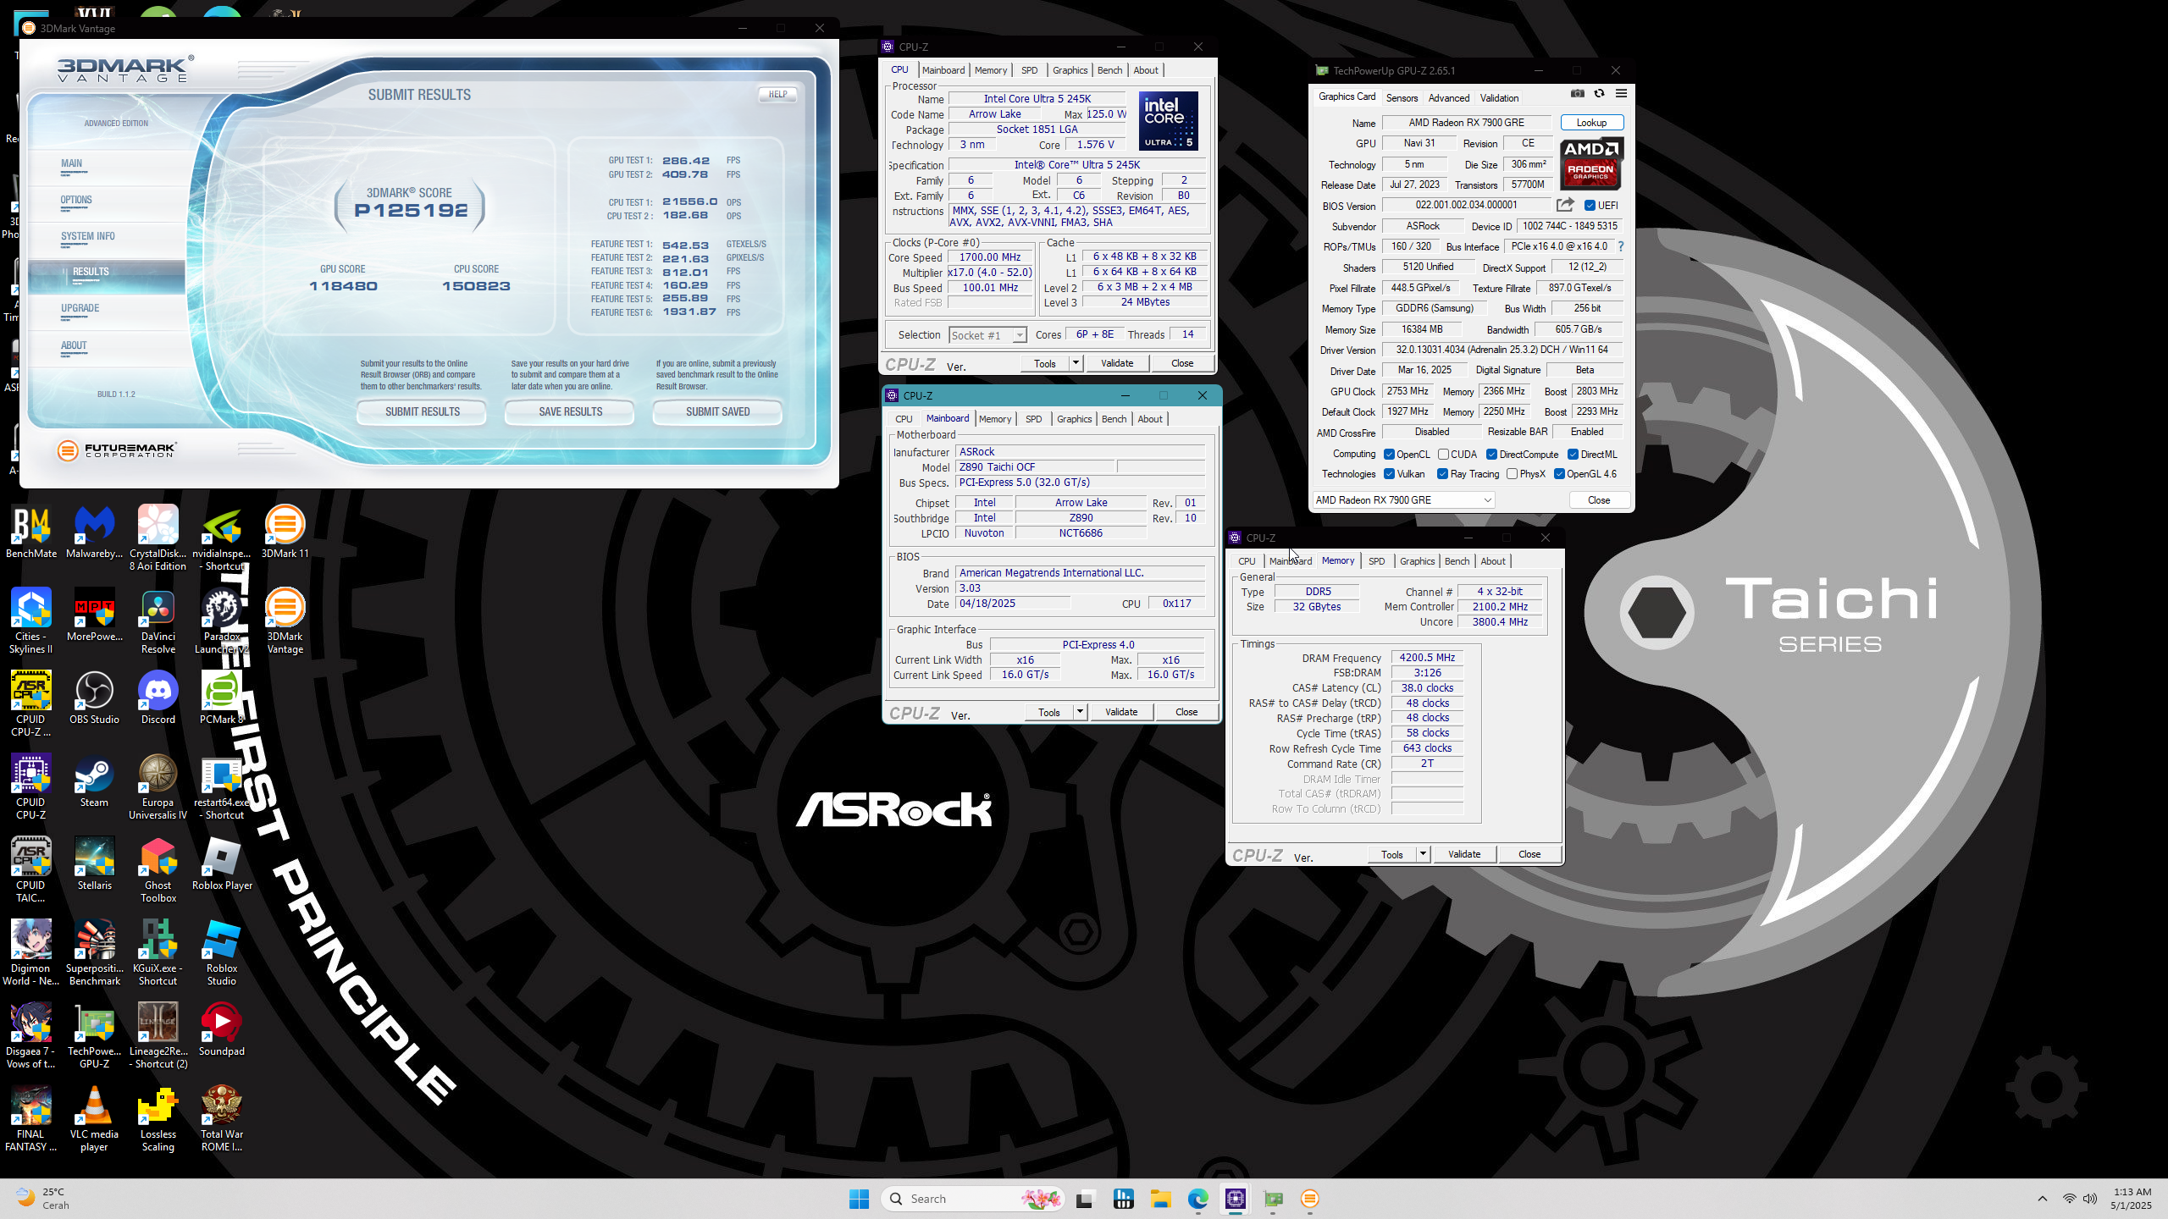The width and height of the screenshot is (2168, 1219).
Task: Click the Windows Start button
Action: [859, 1199]
